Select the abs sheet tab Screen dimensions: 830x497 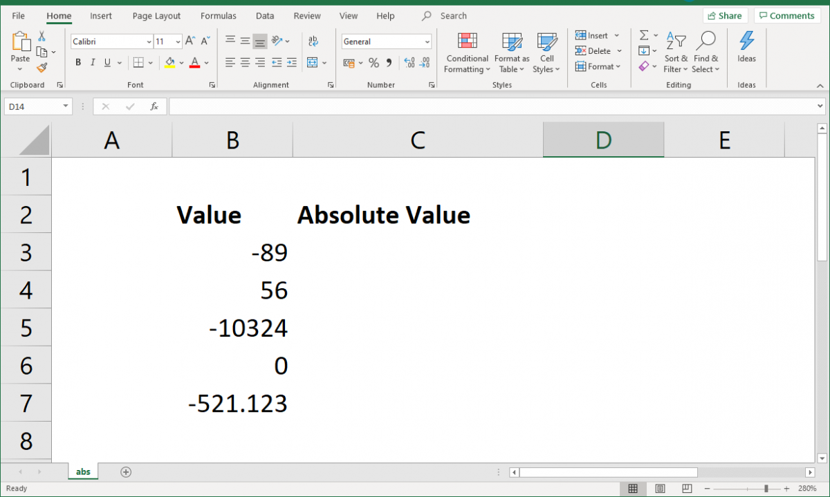point(83,471)
